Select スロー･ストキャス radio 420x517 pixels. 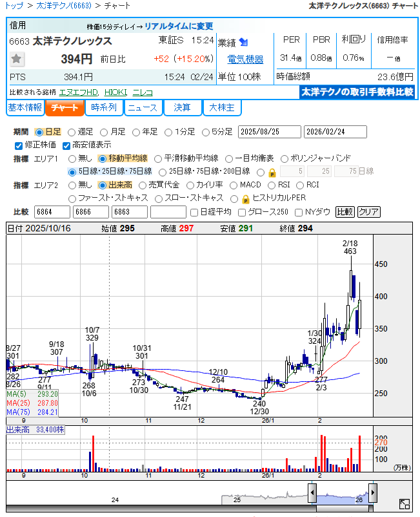pyautogui.click(x=159, y=199)
